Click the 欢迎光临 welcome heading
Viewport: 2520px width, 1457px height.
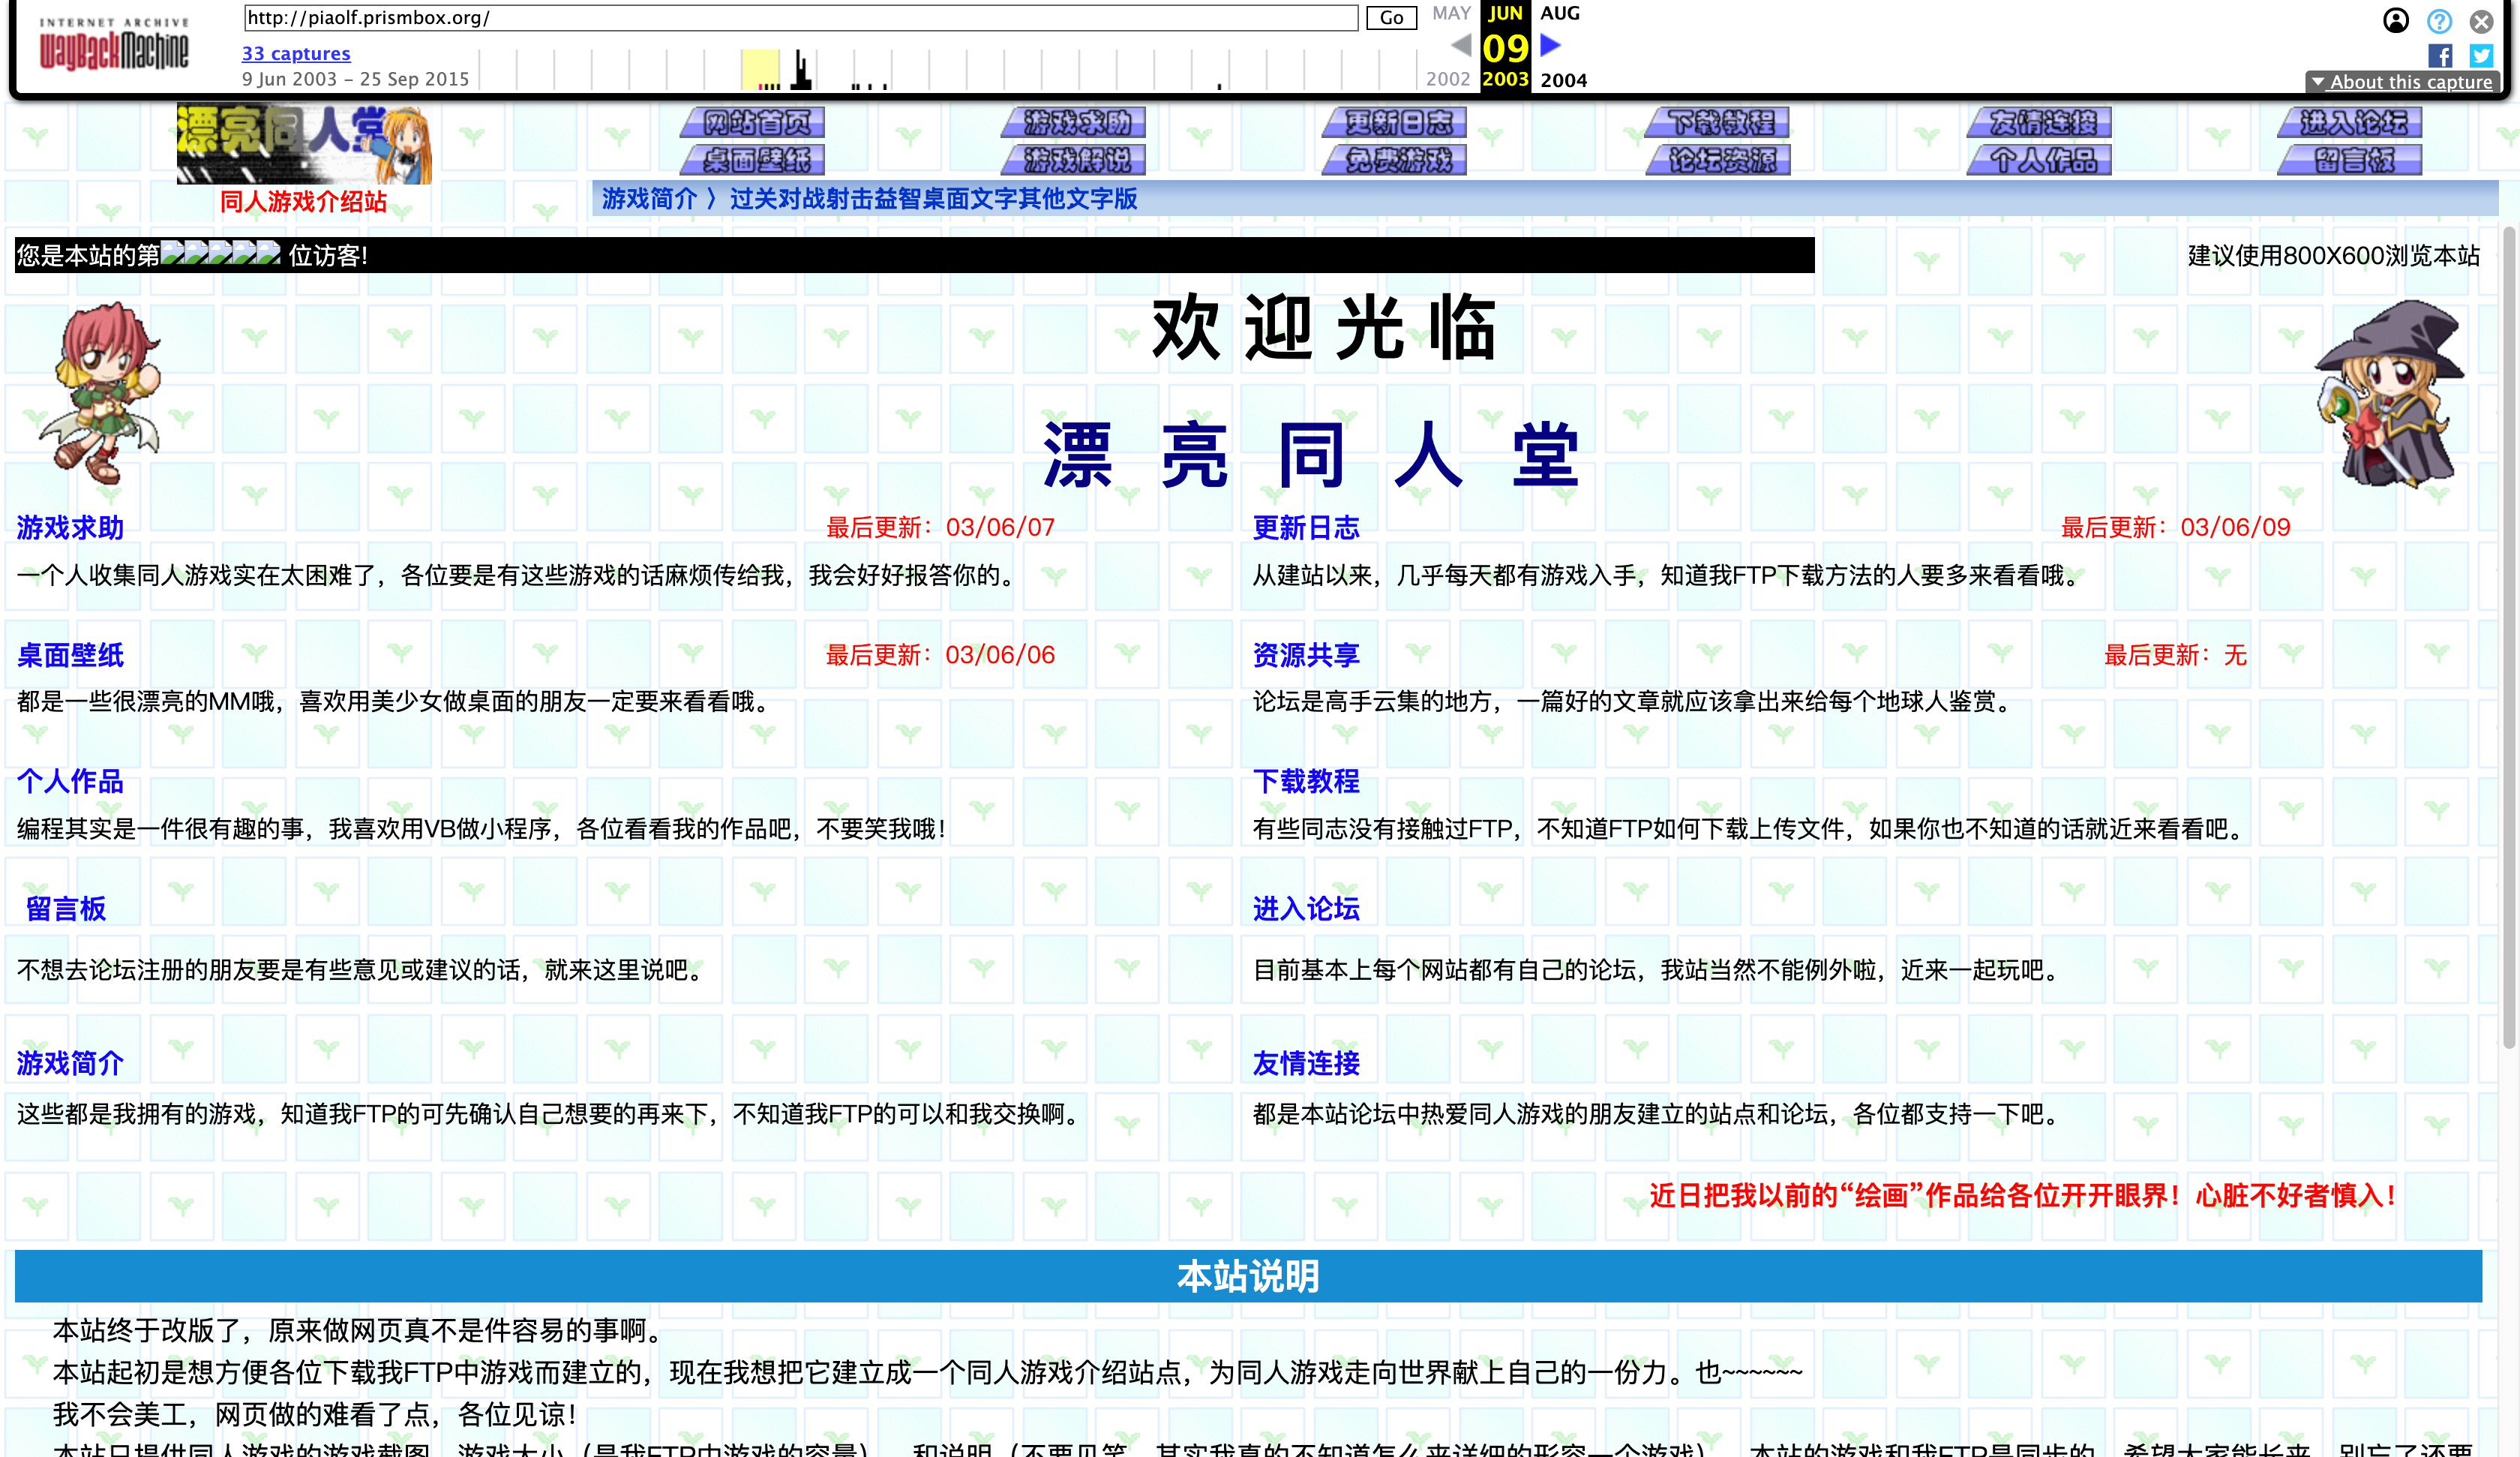[1324, 327]
